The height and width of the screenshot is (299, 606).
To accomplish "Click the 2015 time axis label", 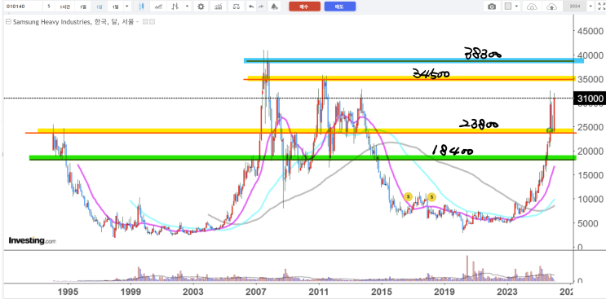I will [382, 291].
